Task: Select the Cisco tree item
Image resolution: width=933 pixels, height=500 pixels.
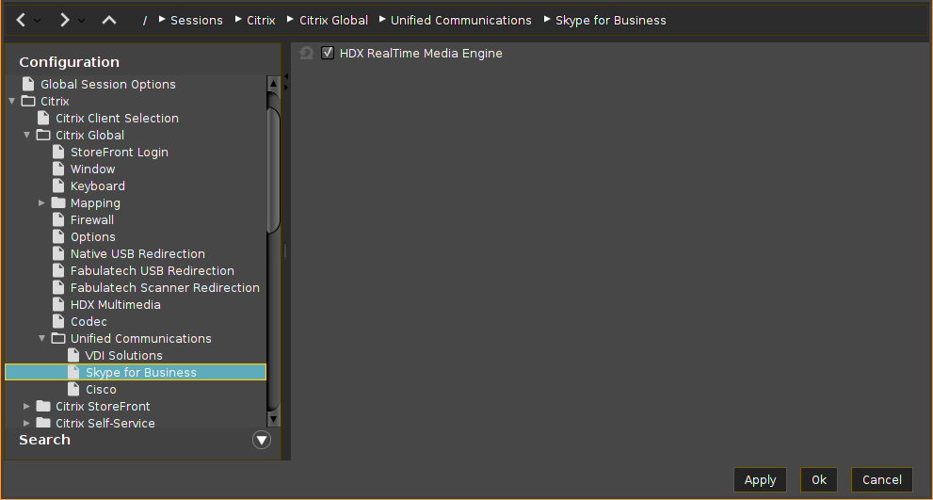Action: [x=101, y=389]
